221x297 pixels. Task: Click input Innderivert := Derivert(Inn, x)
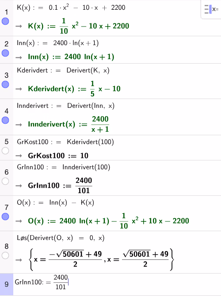coord(65,106)
